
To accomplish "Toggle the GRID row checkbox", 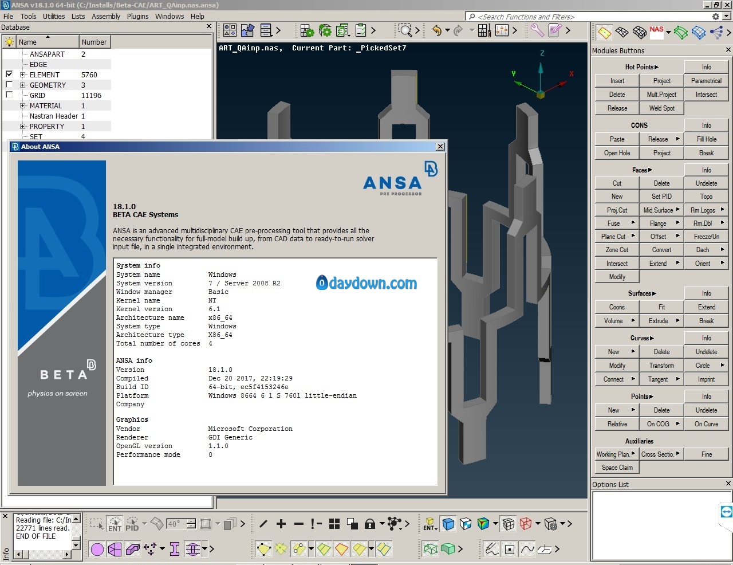I will click(9, 95).
